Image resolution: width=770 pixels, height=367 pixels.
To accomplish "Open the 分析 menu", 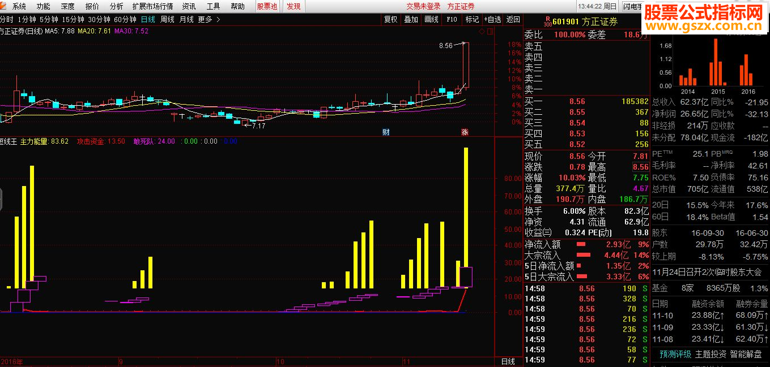I will coord(116,6).
